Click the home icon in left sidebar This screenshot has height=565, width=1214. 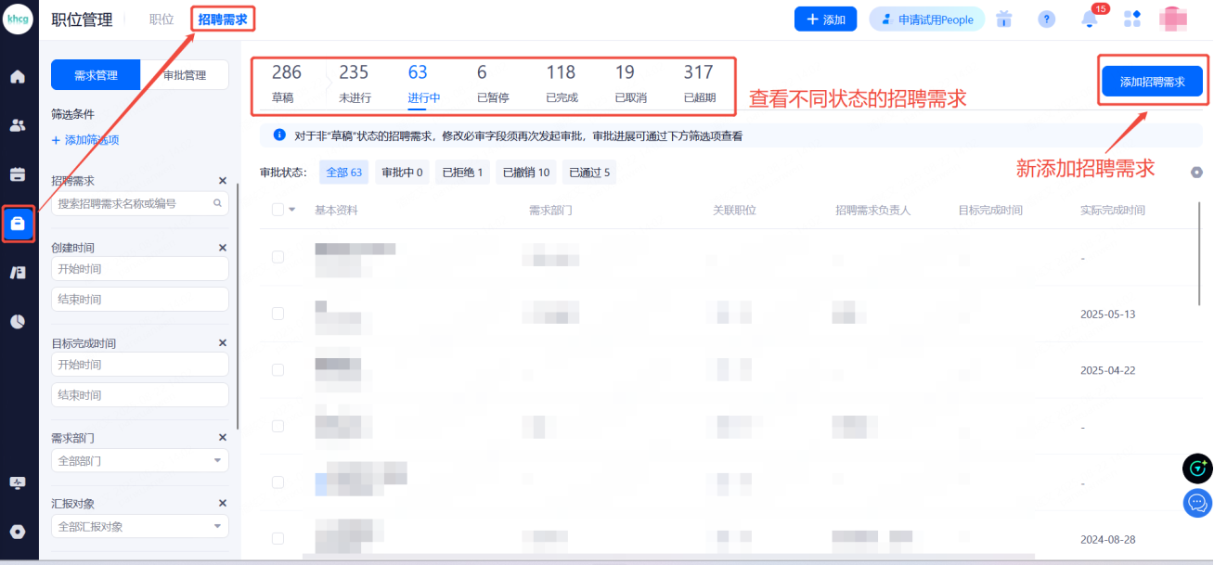(x=18, y=76)
